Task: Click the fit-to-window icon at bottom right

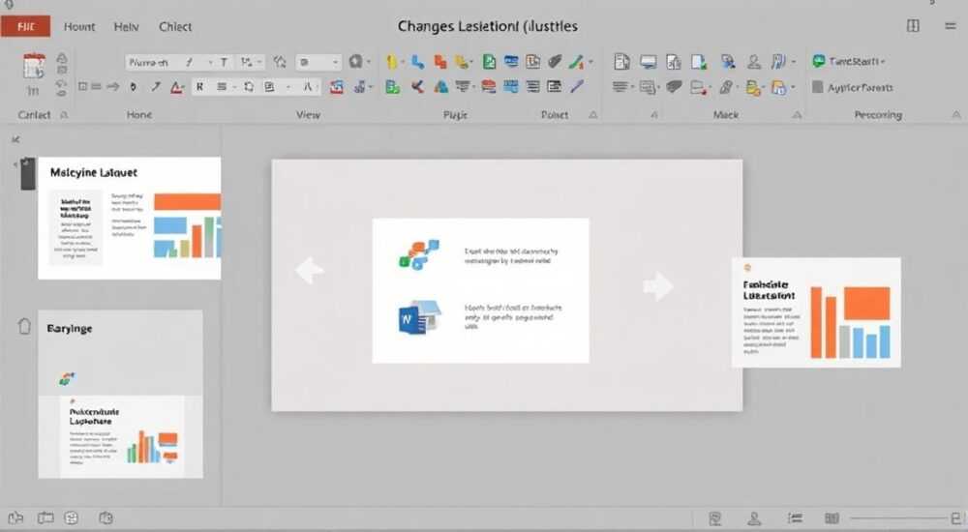Action: point(956,518)
